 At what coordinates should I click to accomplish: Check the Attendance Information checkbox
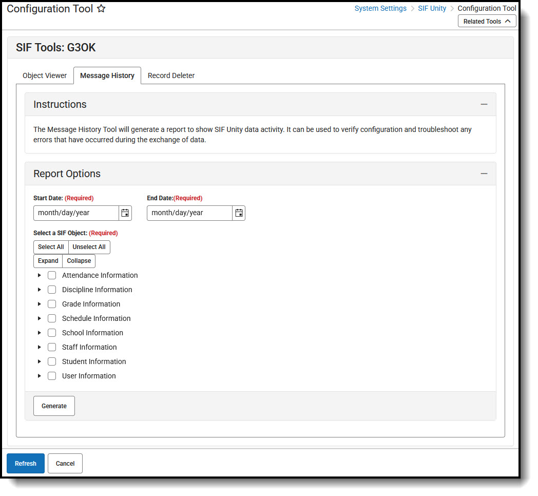tap(52, 275)
